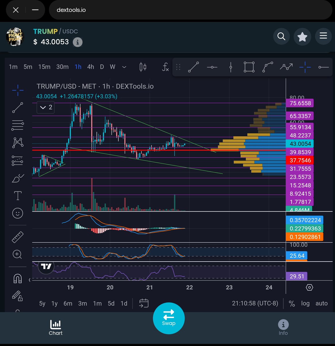This screenshot has height=346, width=335.
Task: Toggle auto scale
Action: (321, 303)
